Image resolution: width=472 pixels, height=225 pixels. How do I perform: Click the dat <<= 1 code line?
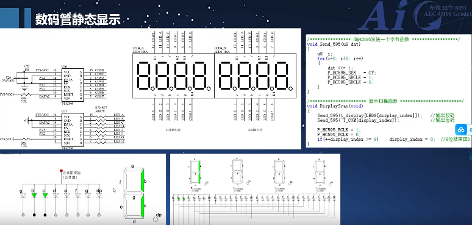(x=340, y=68)
